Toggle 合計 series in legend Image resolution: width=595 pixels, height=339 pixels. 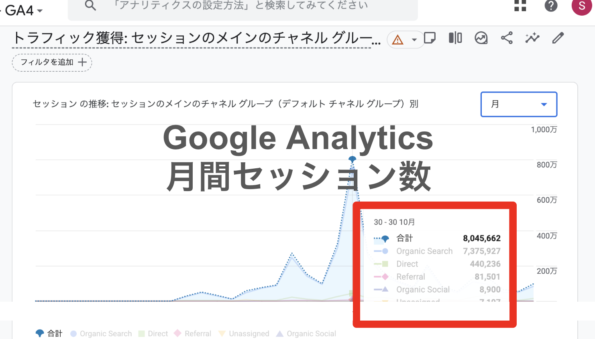point(49,333)
